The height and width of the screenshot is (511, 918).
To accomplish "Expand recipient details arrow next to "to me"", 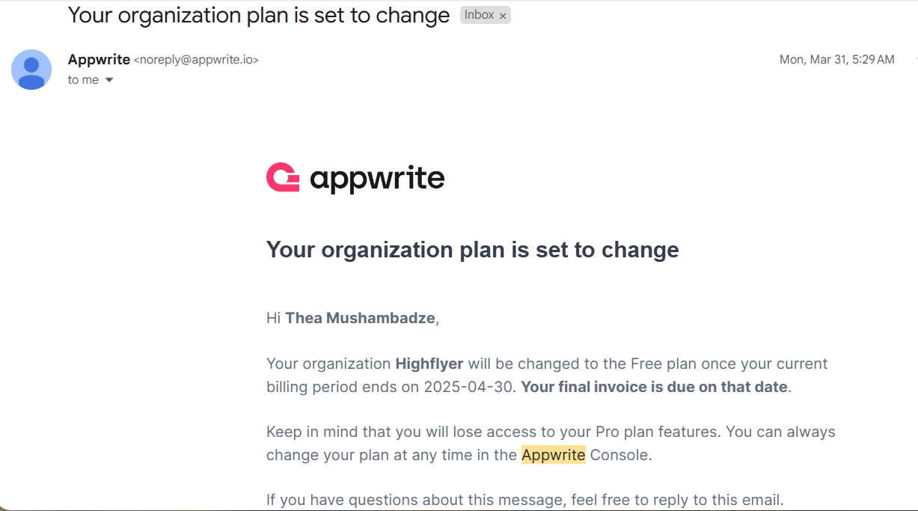I will [x=108, y=80].
